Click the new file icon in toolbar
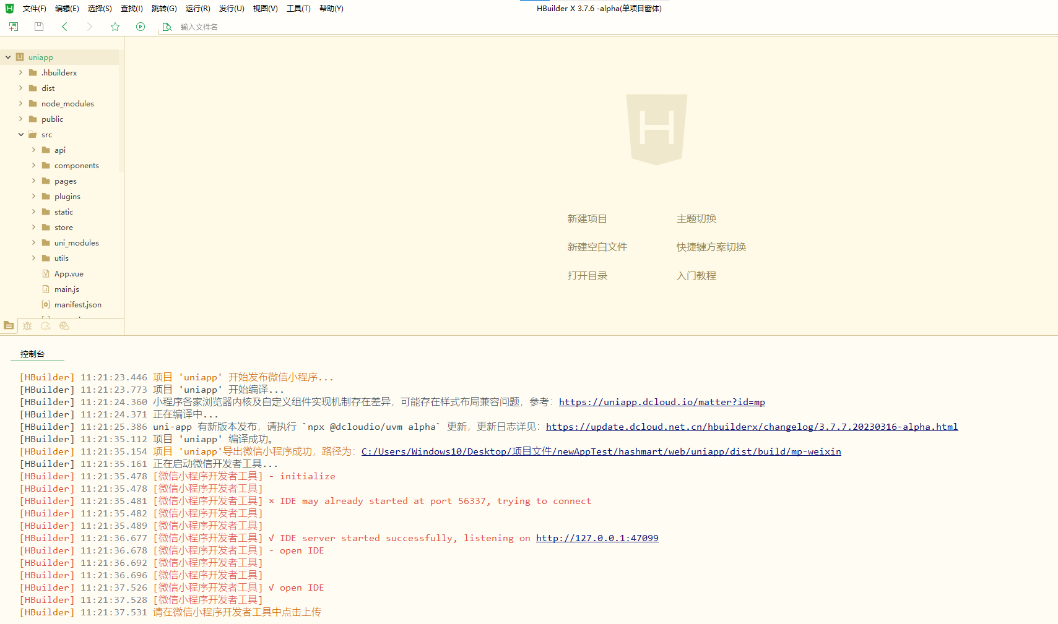The width and height of the screenshot is (1058, 624). point(14,27)
